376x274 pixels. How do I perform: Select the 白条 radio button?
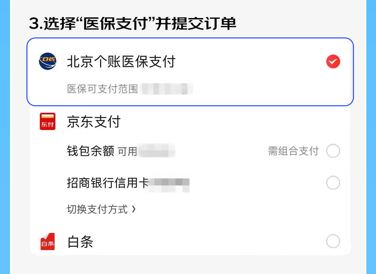[333, 241]
